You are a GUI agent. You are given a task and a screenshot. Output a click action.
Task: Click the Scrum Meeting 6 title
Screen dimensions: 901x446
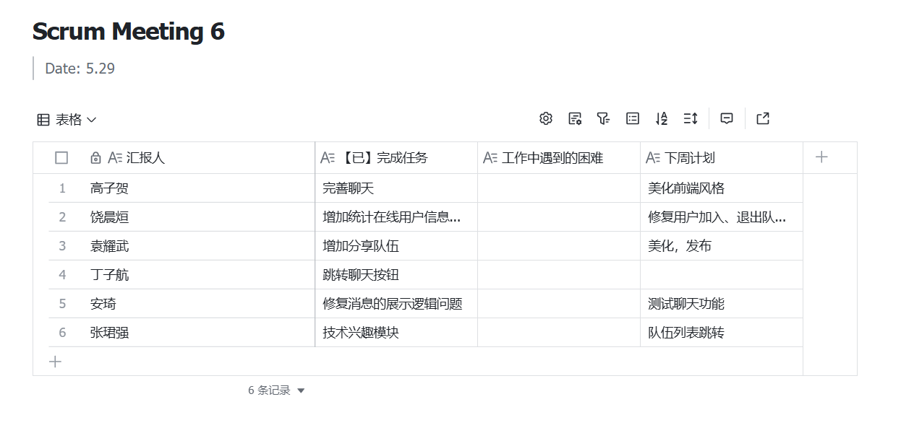pyautogui.click(x=129, y=32)
